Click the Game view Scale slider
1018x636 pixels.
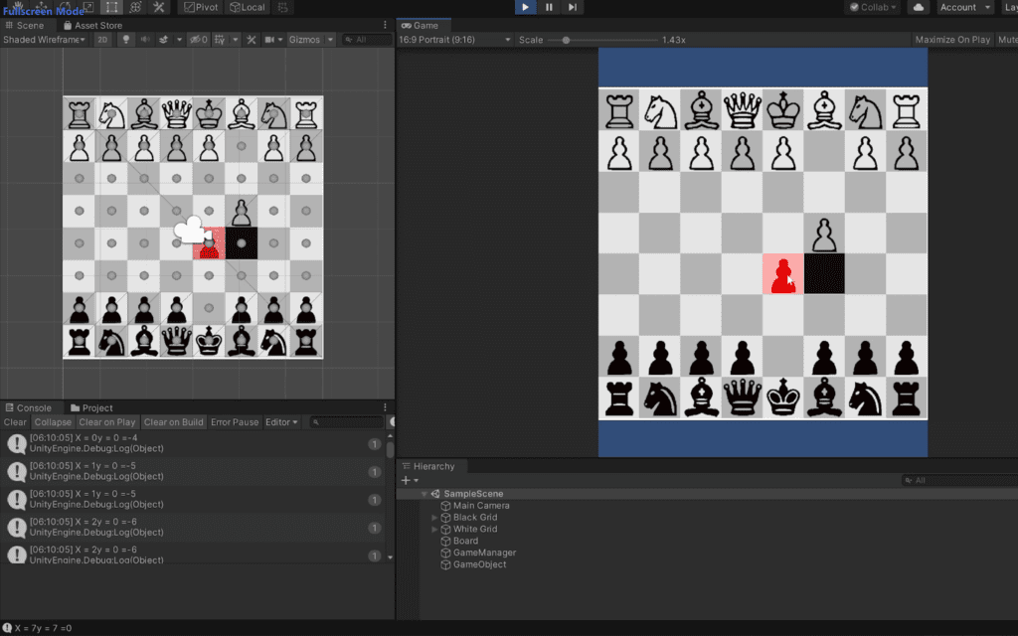(567, 40)
